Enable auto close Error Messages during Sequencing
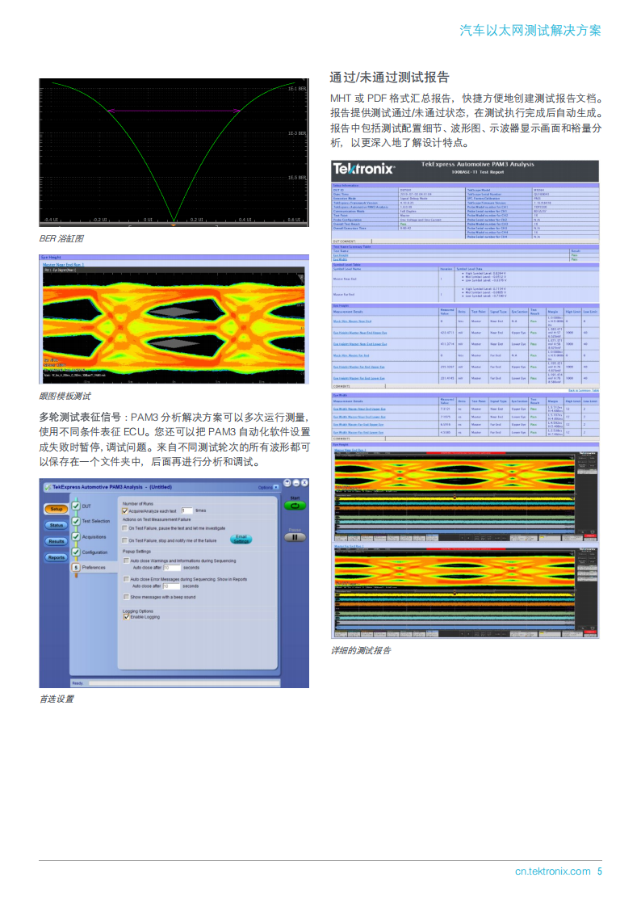 point(126,579)
